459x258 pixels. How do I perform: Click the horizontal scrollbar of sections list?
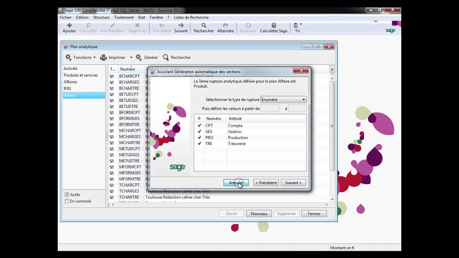click(x=219, y=205)
